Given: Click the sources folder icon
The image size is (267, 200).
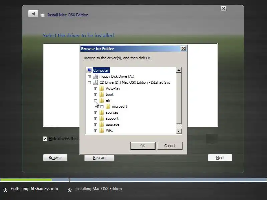Looking at the screenshot, I should pos(102,112).
